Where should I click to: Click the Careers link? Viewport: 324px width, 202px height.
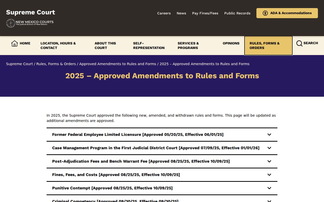[x=164, y=13]
